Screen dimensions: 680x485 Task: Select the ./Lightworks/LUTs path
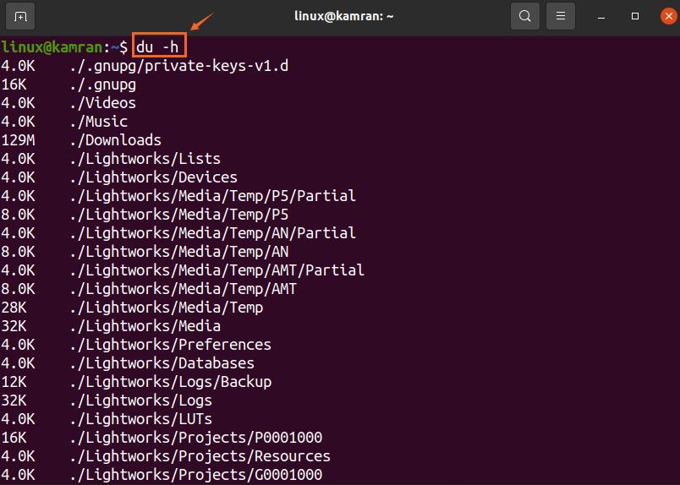click(x=140, y=420)
